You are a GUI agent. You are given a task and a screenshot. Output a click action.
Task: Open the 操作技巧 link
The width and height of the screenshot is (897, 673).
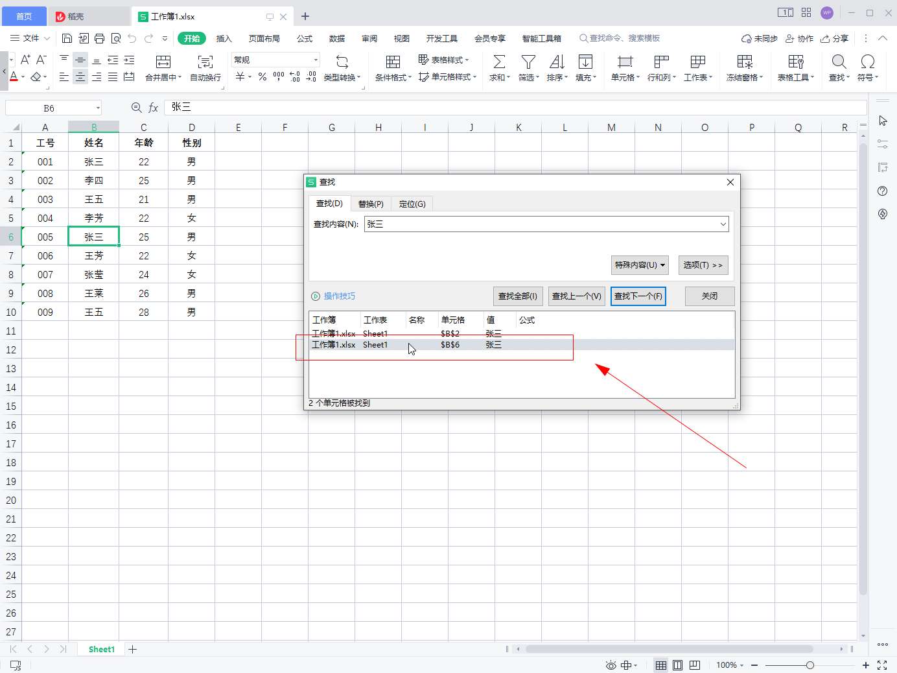(339, 296)
